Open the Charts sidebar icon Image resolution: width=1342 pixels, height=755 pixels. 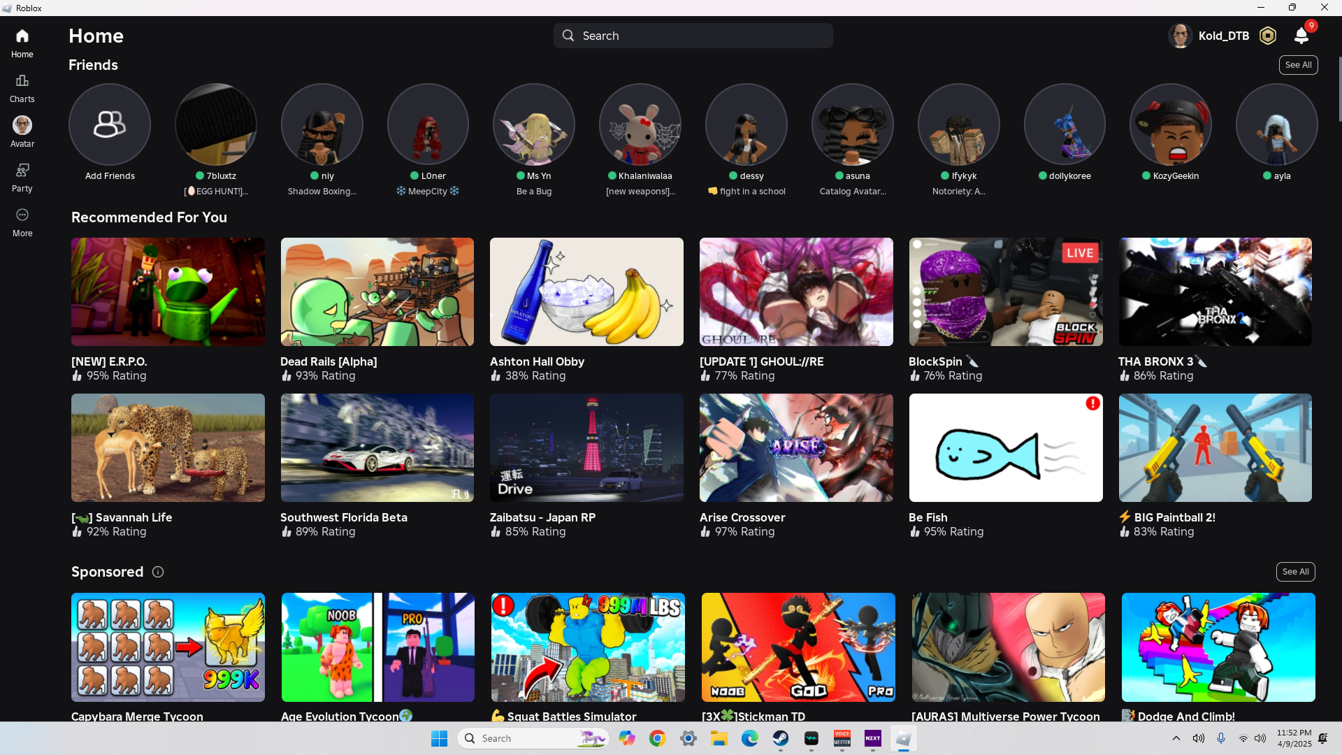[22, 88]
